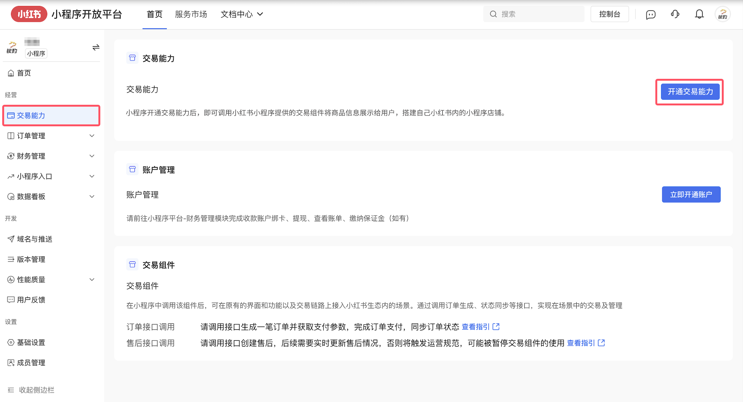Image resolution: width=743 pixels, height=402 pixels.
Task: Select the 首页 navigation tab
Action: coord(154,14)
